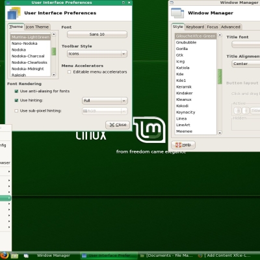Click down arrow of style list scrollbar
The width and height of the screenshot is (260, 260).
(220, 133)
